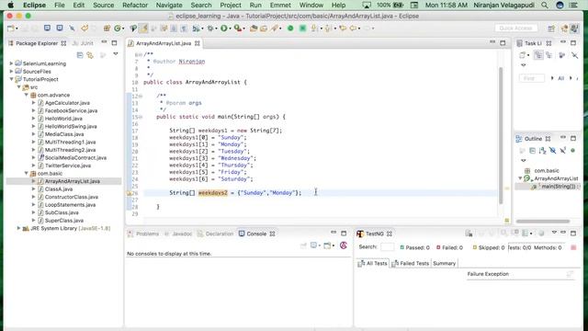Click the Run Last Tool external tools icon
This screenshot has height=331, width=588.
click(x=237, y=29)
